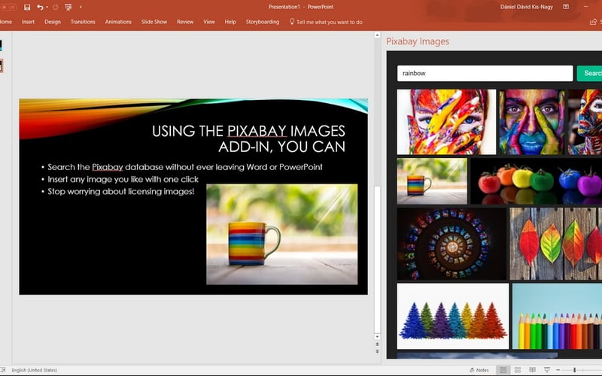This screenshot has height=376, width=602.
Task: Click the green Search button
Action: [x=590, y=73]
